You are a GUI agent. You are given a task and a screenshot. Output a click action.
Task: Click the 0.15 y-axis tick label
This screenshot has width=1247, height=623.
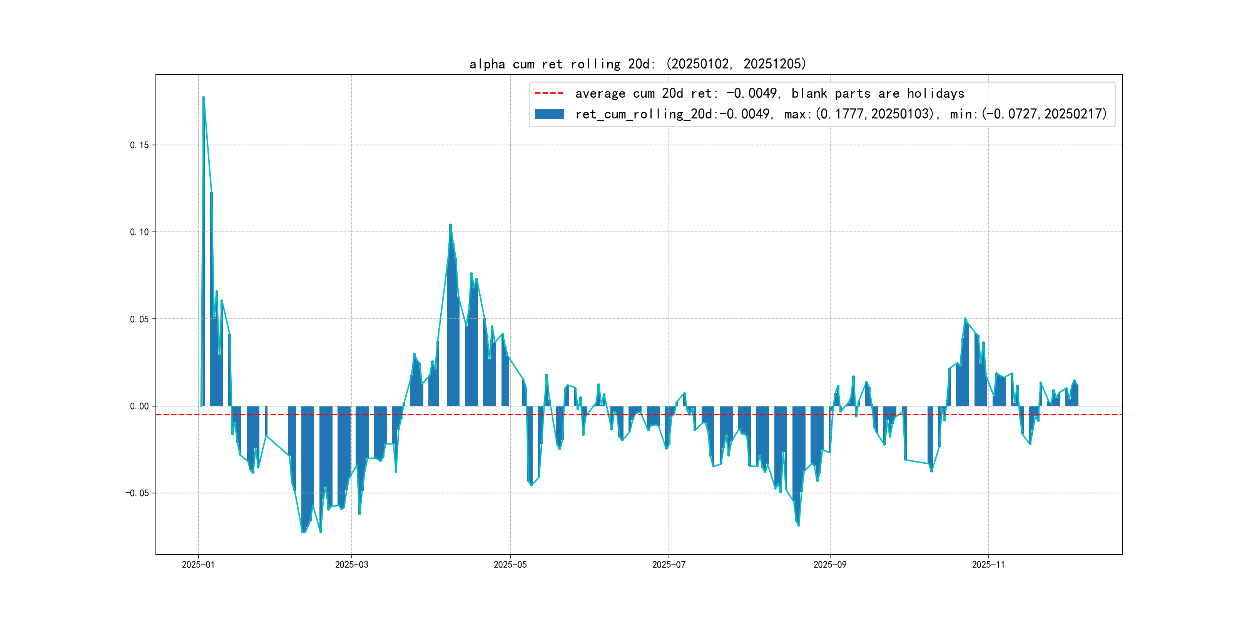click(x=139, y=145)
